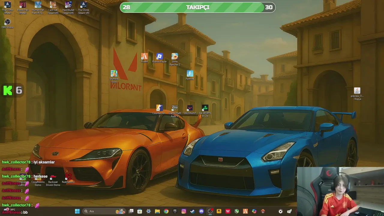Select the CoopRooms Demo desktop shortcut
Screen dimensions: 384x216
38,181
